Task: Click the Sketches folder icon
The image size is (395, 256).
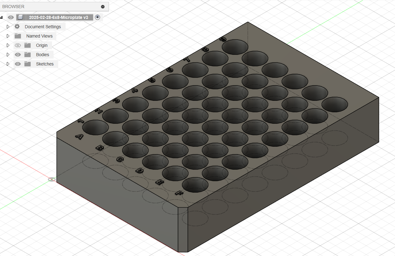Action: click(28, 64)
